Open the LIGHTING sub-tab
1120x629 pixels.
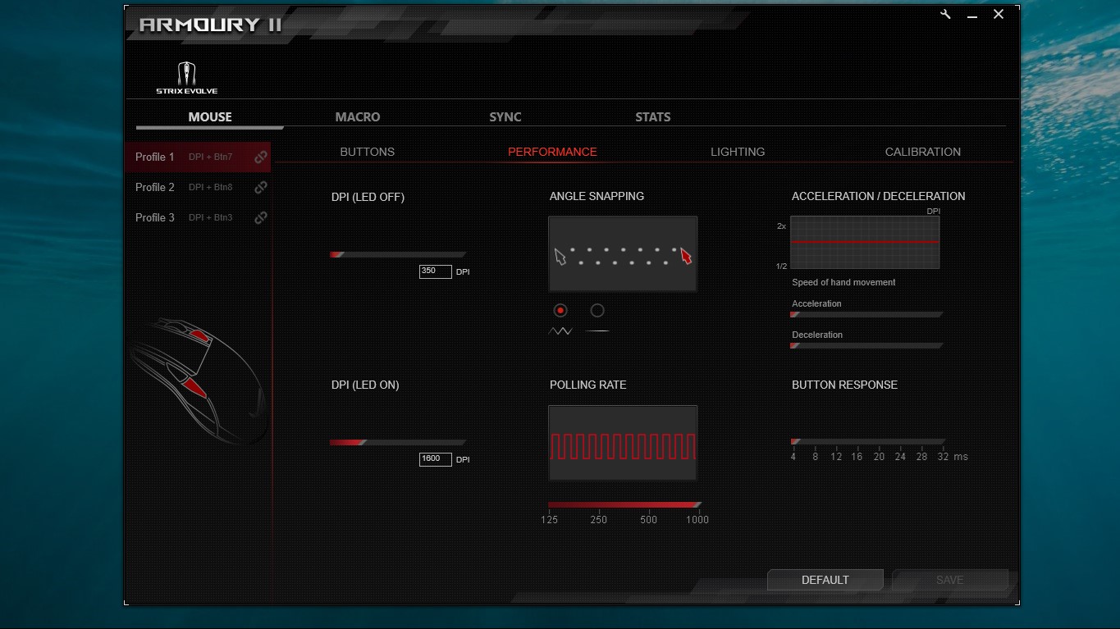738,152
